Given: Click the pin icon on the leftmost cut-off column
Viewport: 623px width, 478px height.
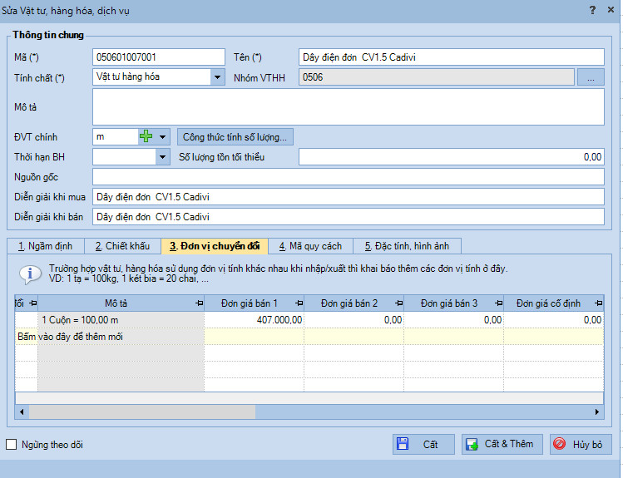Looking at the screenshot, I should tap(33, 303).
